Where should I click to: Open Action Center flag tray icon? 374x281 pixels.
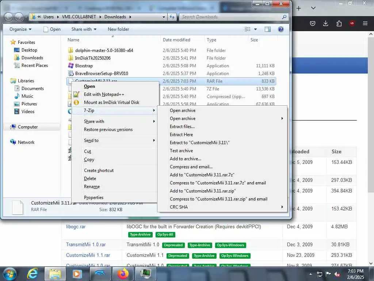click(328, 274)
